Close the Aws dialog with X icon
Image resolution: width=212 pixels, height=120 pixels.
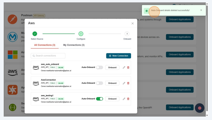click(132, 23)
